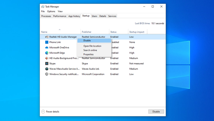This screenshot has height=121, width=214.
Task: Click the Fewer details label
Action: point(53,112)
